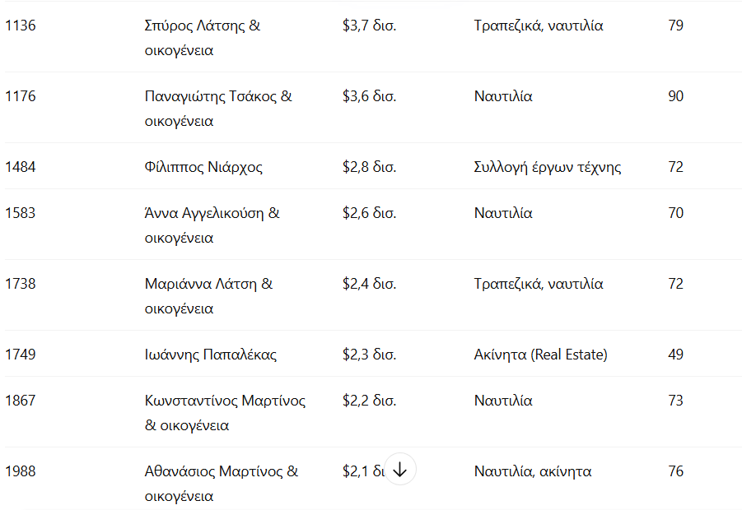Click the rank 1867 cell
The width and height of the screenshot is (742, 510).
coord(21,401)
